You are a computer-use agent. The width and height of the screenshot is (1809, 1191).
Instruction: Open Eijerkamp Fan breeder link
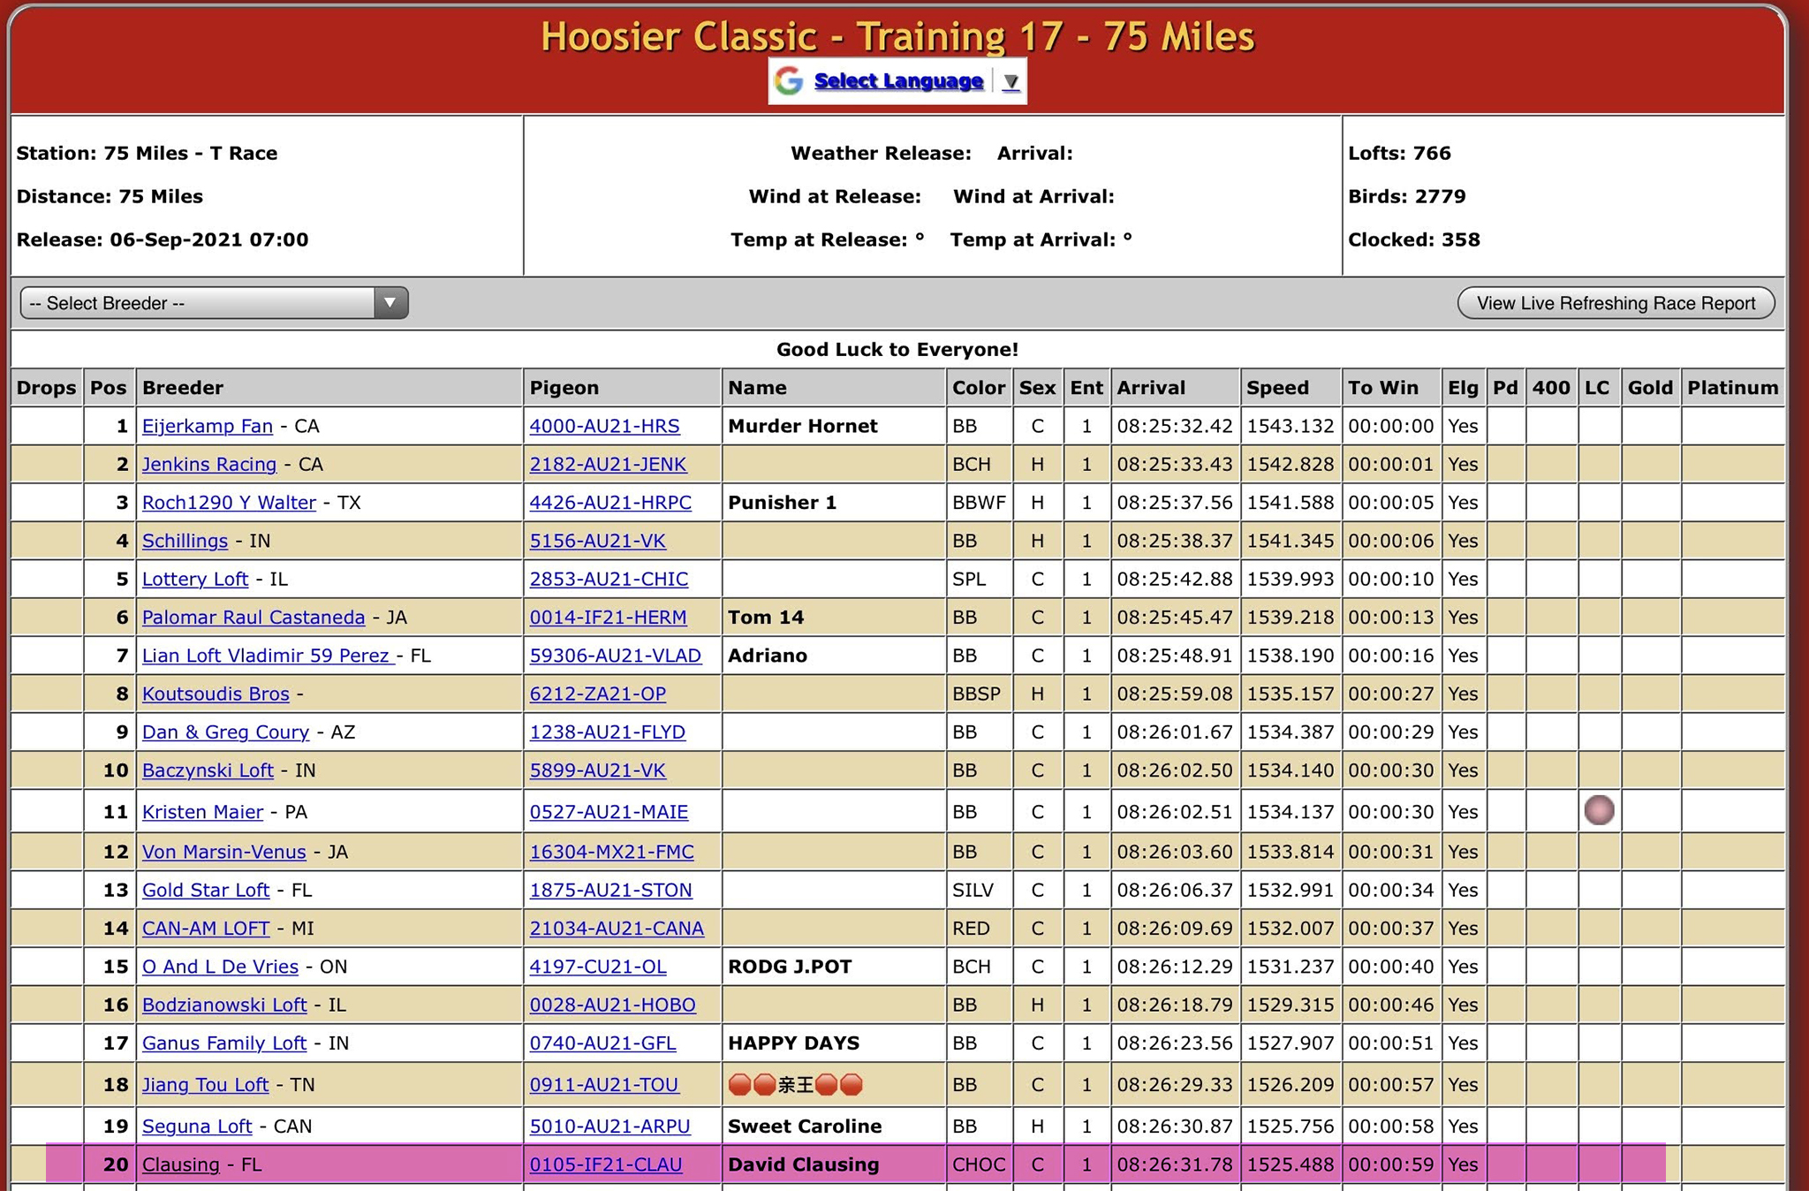(x=208, y=426)
